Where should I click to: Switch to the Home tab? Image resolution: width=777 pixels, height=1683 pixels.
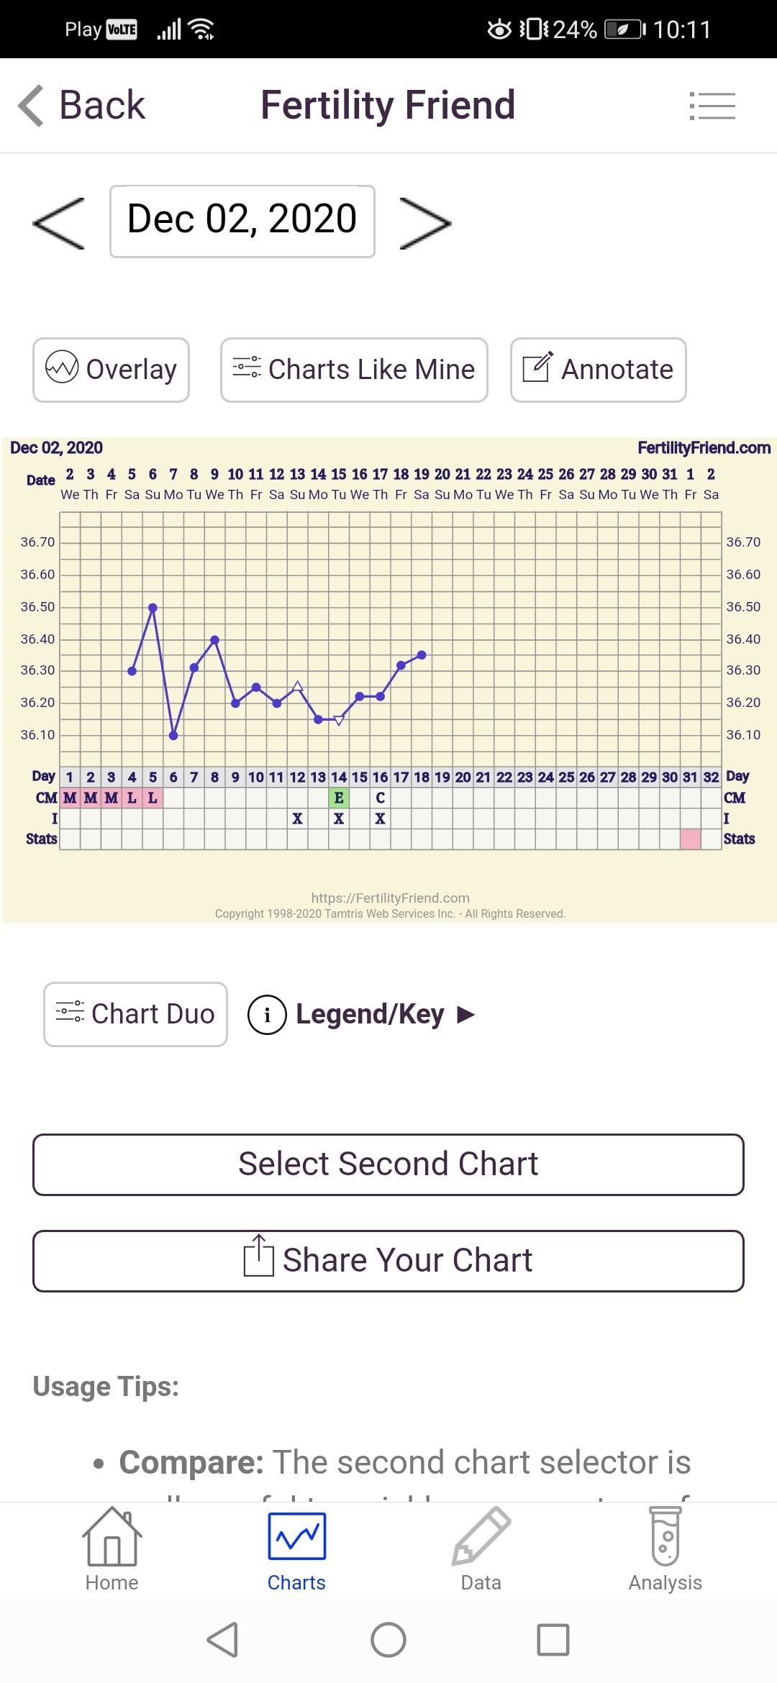click(112, 1550)
